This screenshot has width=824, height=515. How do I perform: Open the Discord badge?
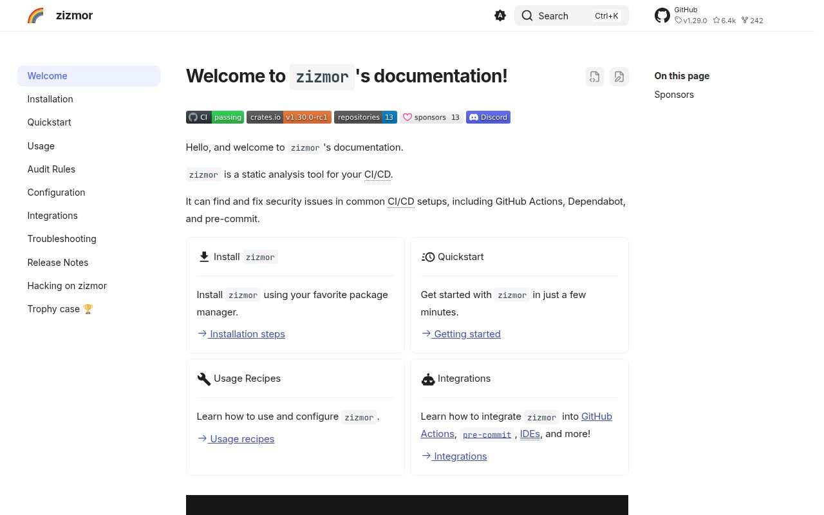[488, 117]
